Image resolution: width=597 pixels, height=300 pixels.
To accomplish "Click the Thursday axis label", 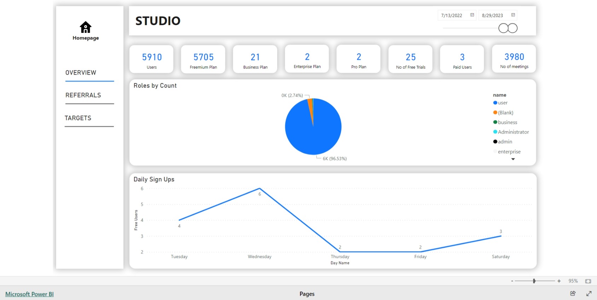I will tap(340, 257).
